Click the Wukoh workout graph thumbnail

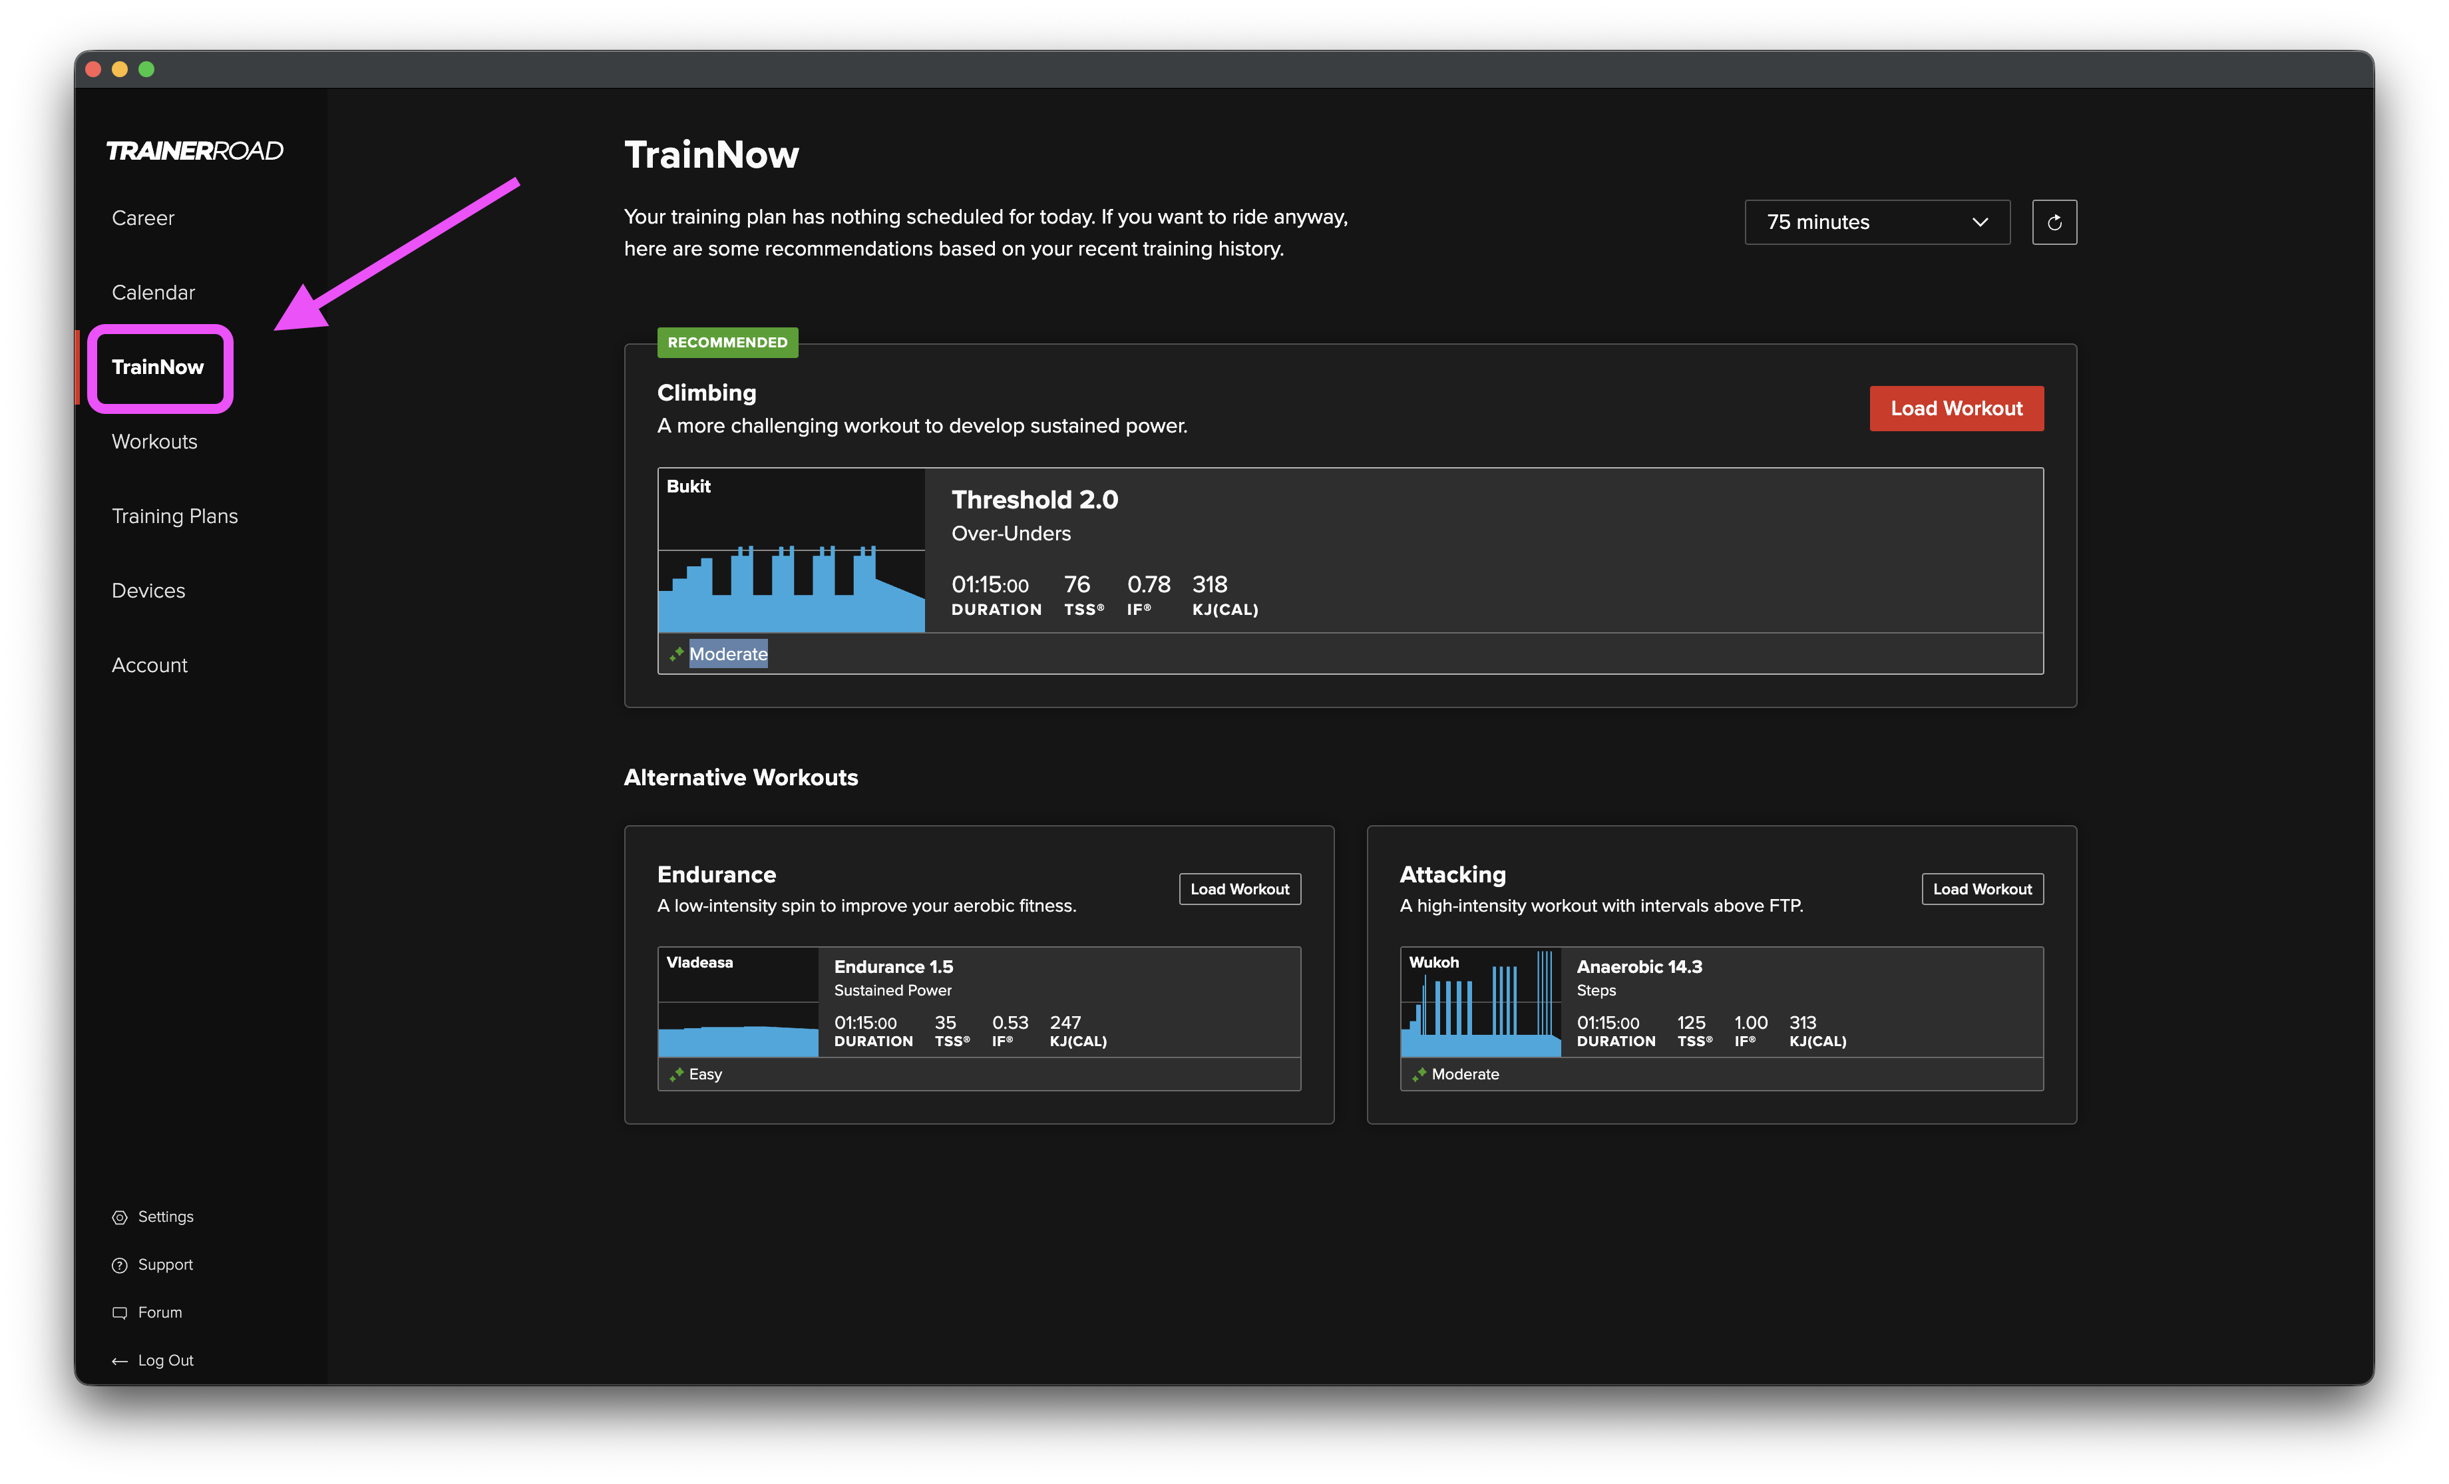coord(1480,1002)
